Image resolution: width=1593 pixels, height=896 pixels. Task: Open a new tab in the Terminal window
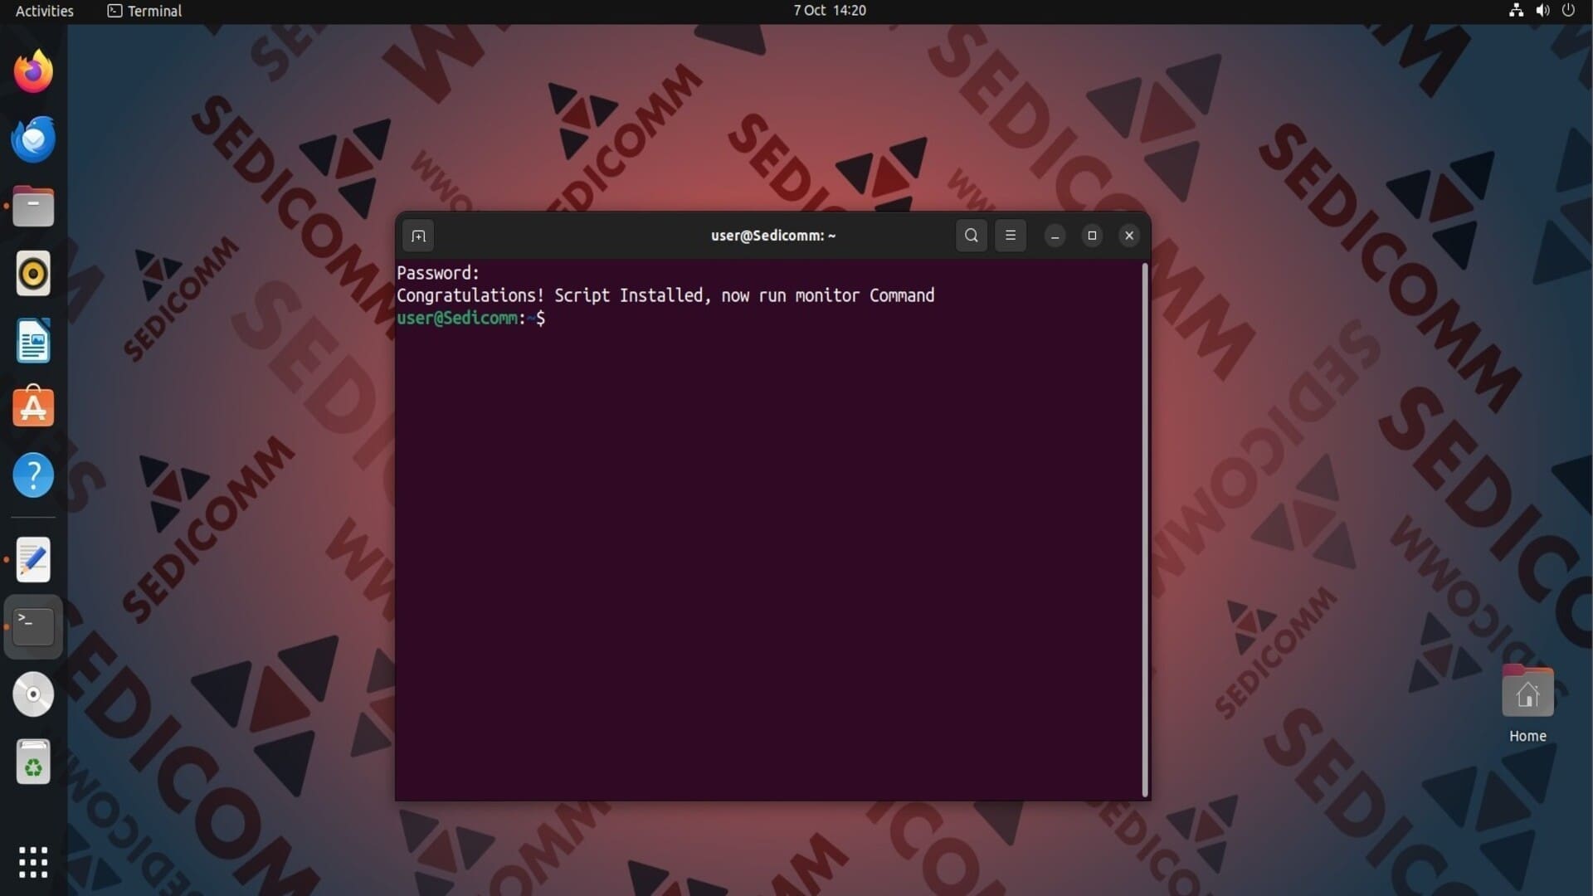[x=418, y=236]
